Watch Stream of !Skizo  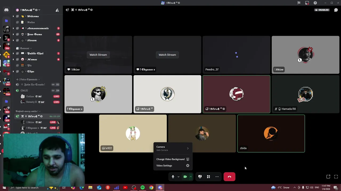click(x=98, y=55)
